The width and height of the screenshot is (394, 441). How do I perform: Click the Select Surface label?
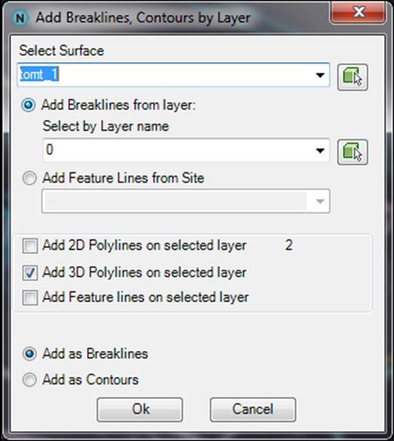62,51
